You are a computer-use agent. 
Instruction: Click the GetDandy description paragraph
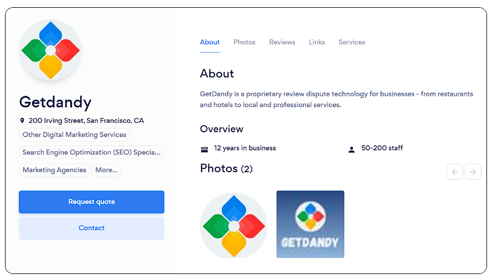[336, 99]
